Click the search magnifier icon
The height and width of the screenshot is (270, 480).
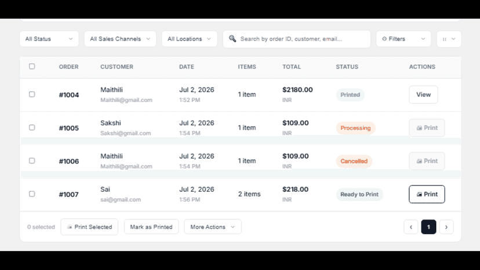coord(232,39)
